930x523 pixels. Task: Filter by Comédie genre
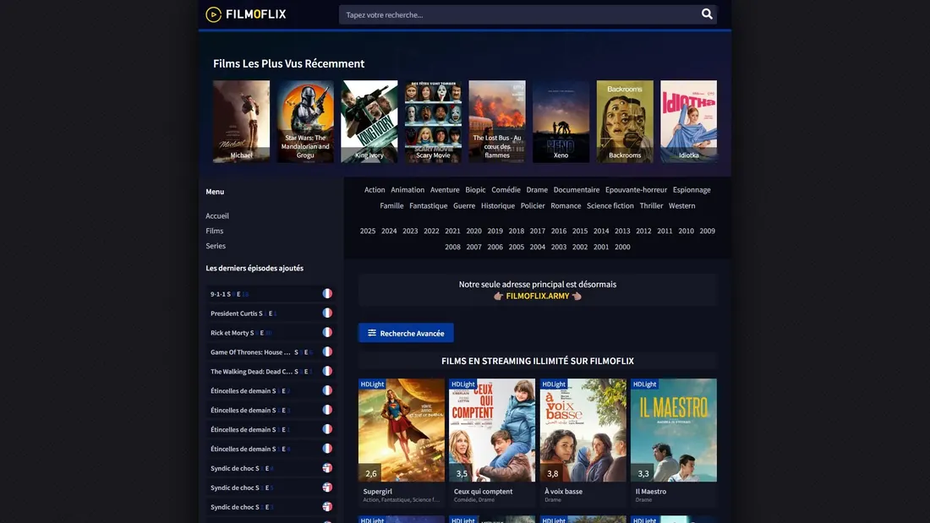pyautogui.click(x=506, y=190)
